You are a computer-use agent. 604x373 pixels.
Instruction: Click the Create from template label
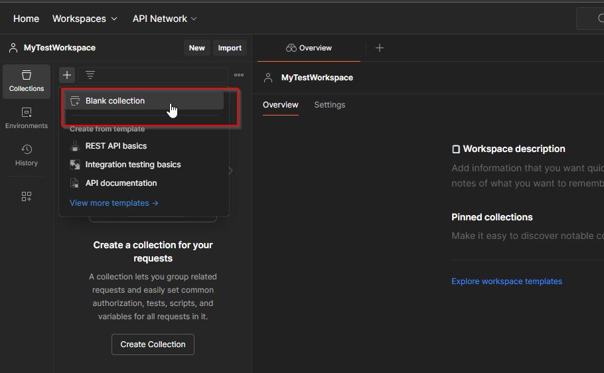(107, 129)
